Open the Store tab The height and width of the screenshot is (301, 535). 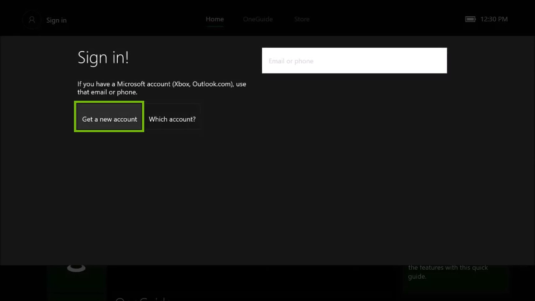pyautogui.click(x=302, y=19)
